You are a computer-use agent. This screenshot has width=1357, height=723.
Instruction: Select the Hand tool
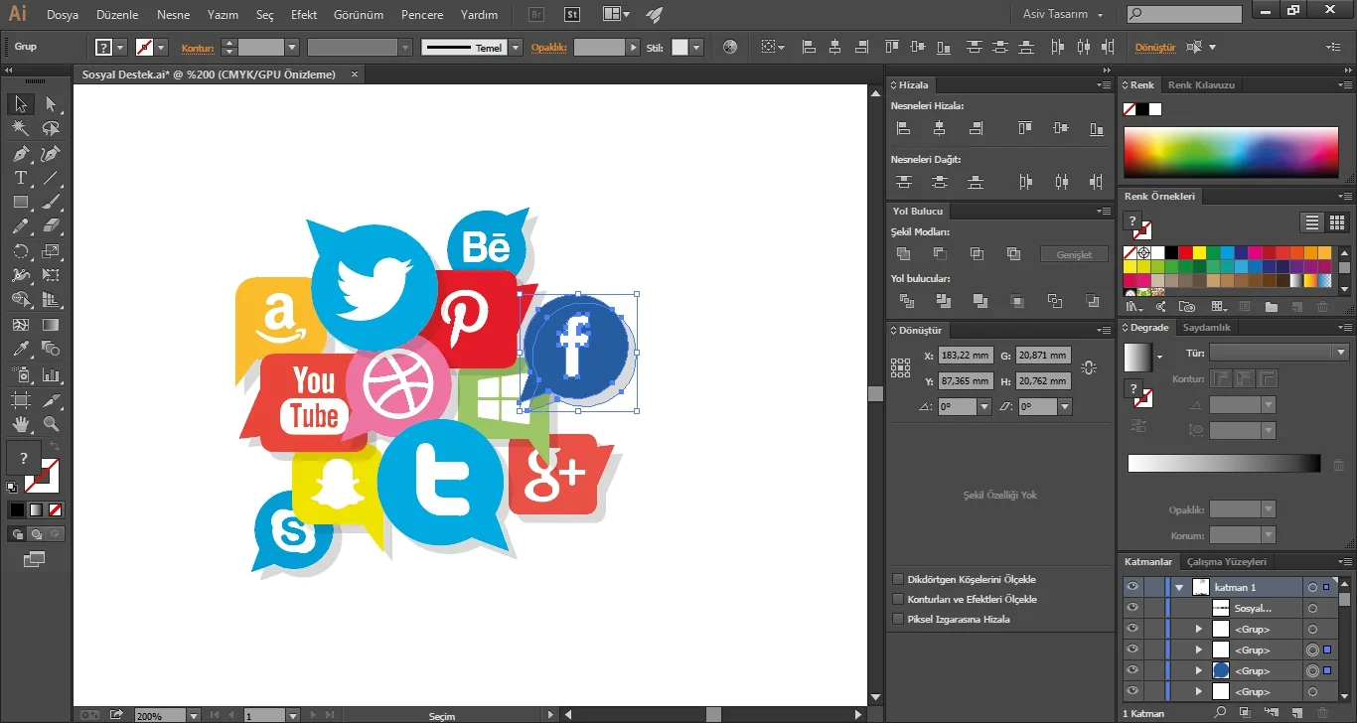pos(21,424)
